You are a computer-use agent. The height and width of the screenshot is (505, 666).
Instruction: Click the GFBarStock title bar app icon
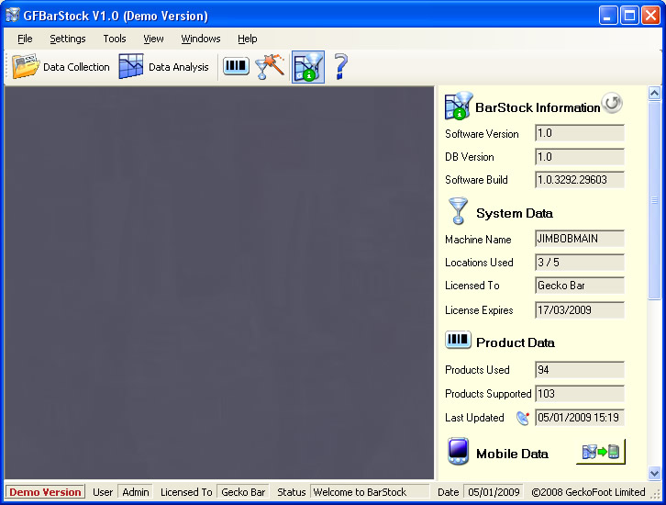click(x=13, y=16)
